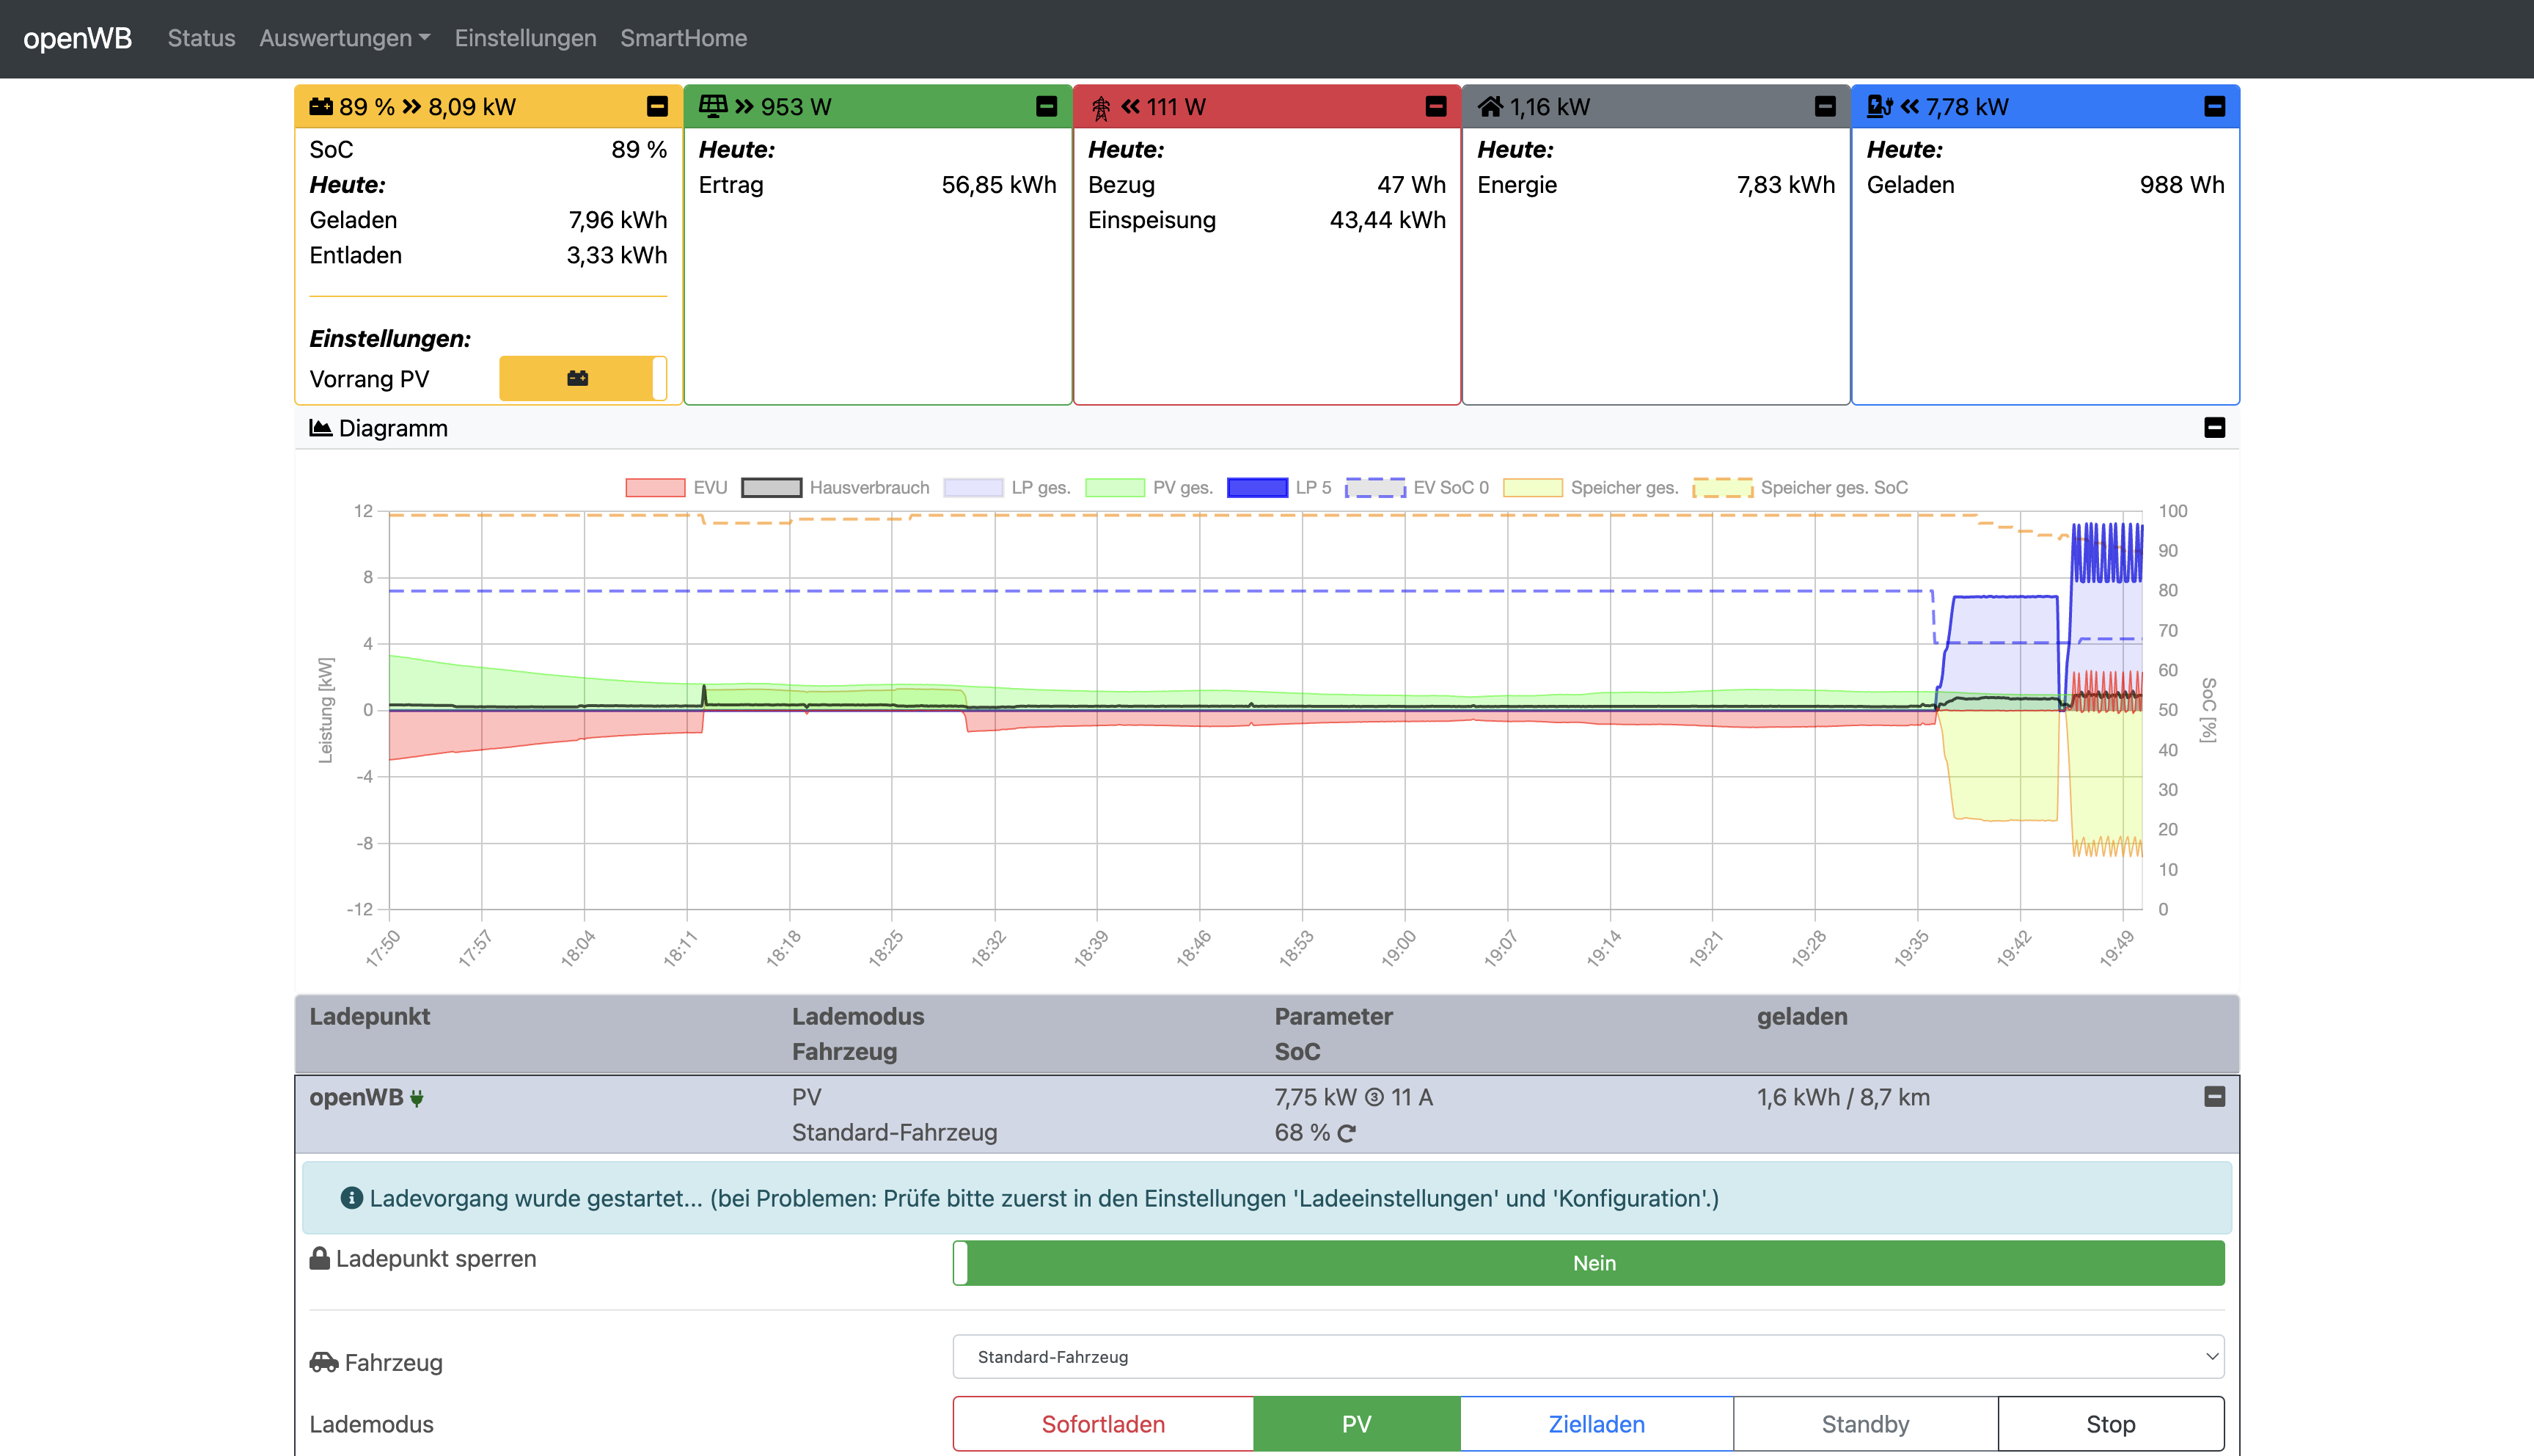Open the Fahrzeug Standard-Fahrzeug dropdown
This screenshot has width=2534, height=1456.
point(1589,1357)
